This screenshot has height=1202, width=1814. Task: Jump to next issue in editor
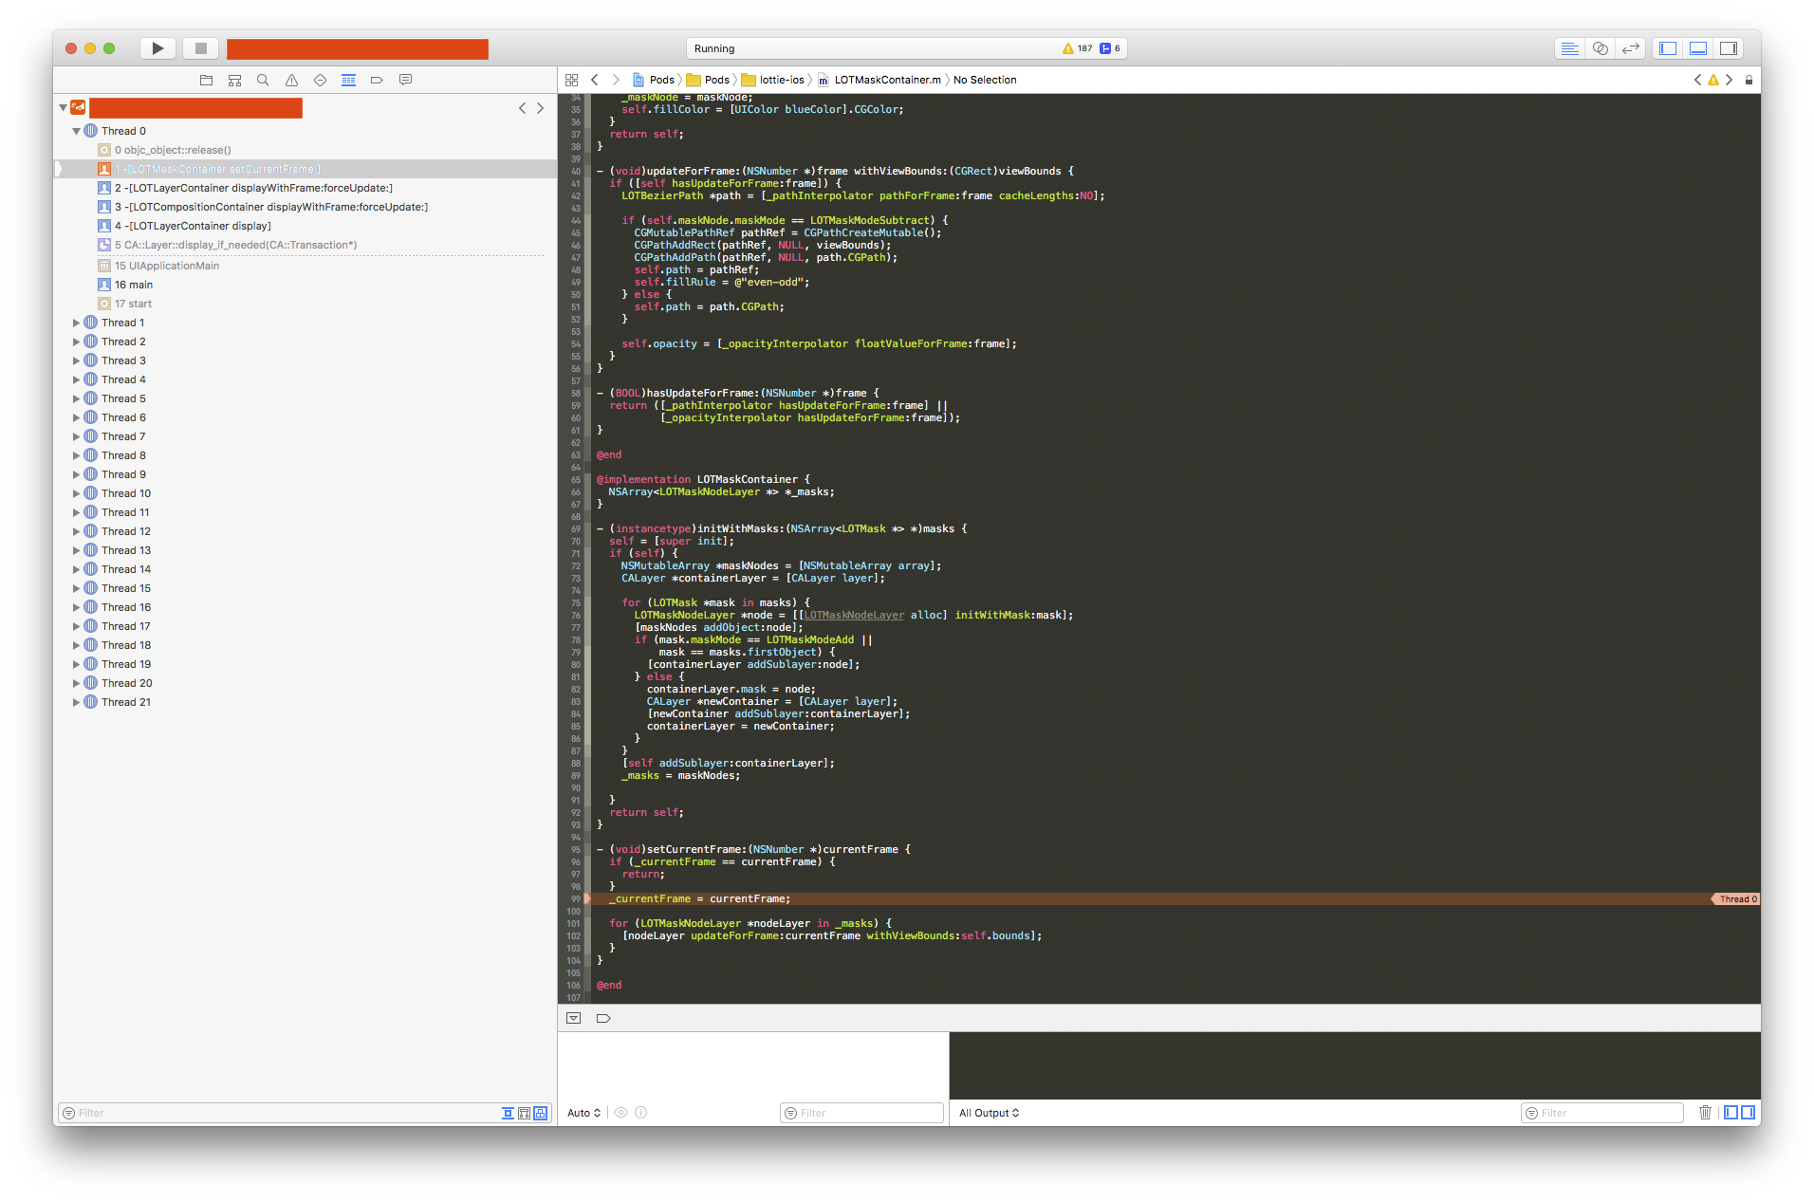pos(1730,81)
